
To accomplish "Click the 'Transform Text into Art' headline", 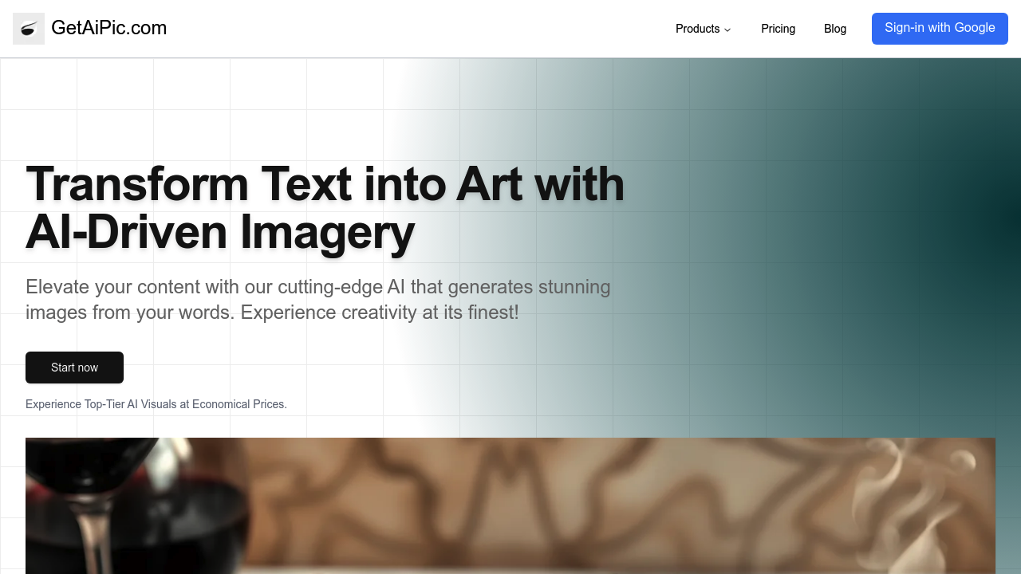I will coord(325,207).
